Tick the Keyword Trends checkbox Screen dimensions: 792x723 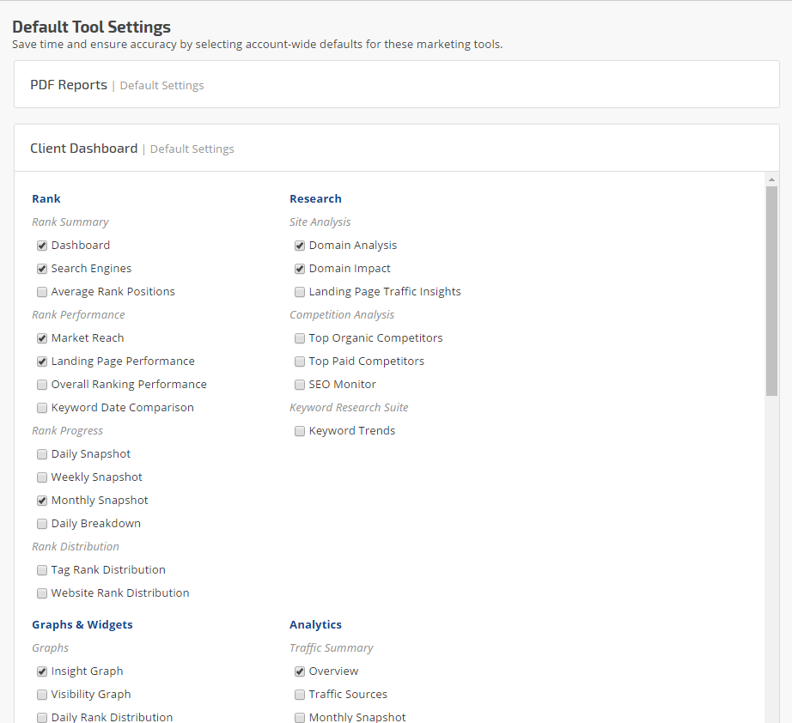tap(300, 431)
